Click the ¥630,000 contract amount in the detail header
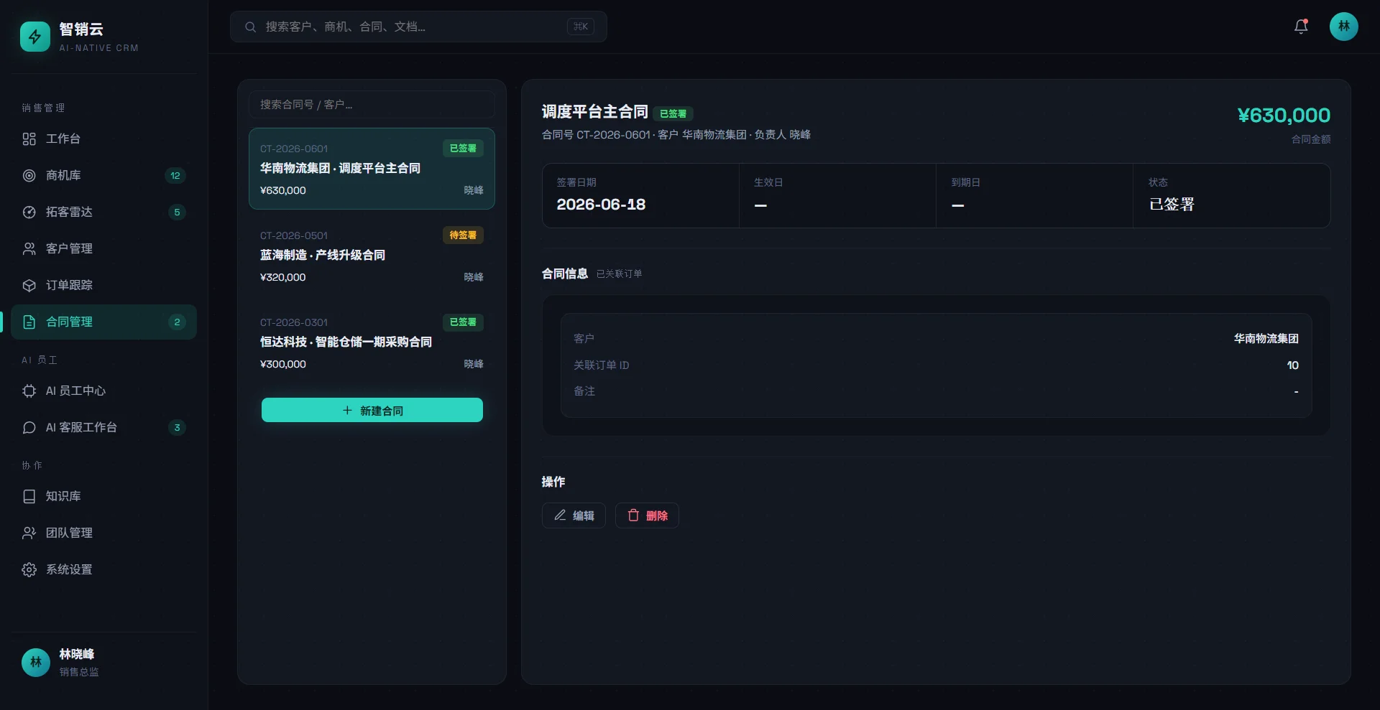 [1284, 115]
